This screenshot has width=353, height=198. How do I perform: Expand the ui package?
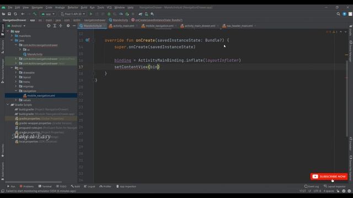[20, 50]
